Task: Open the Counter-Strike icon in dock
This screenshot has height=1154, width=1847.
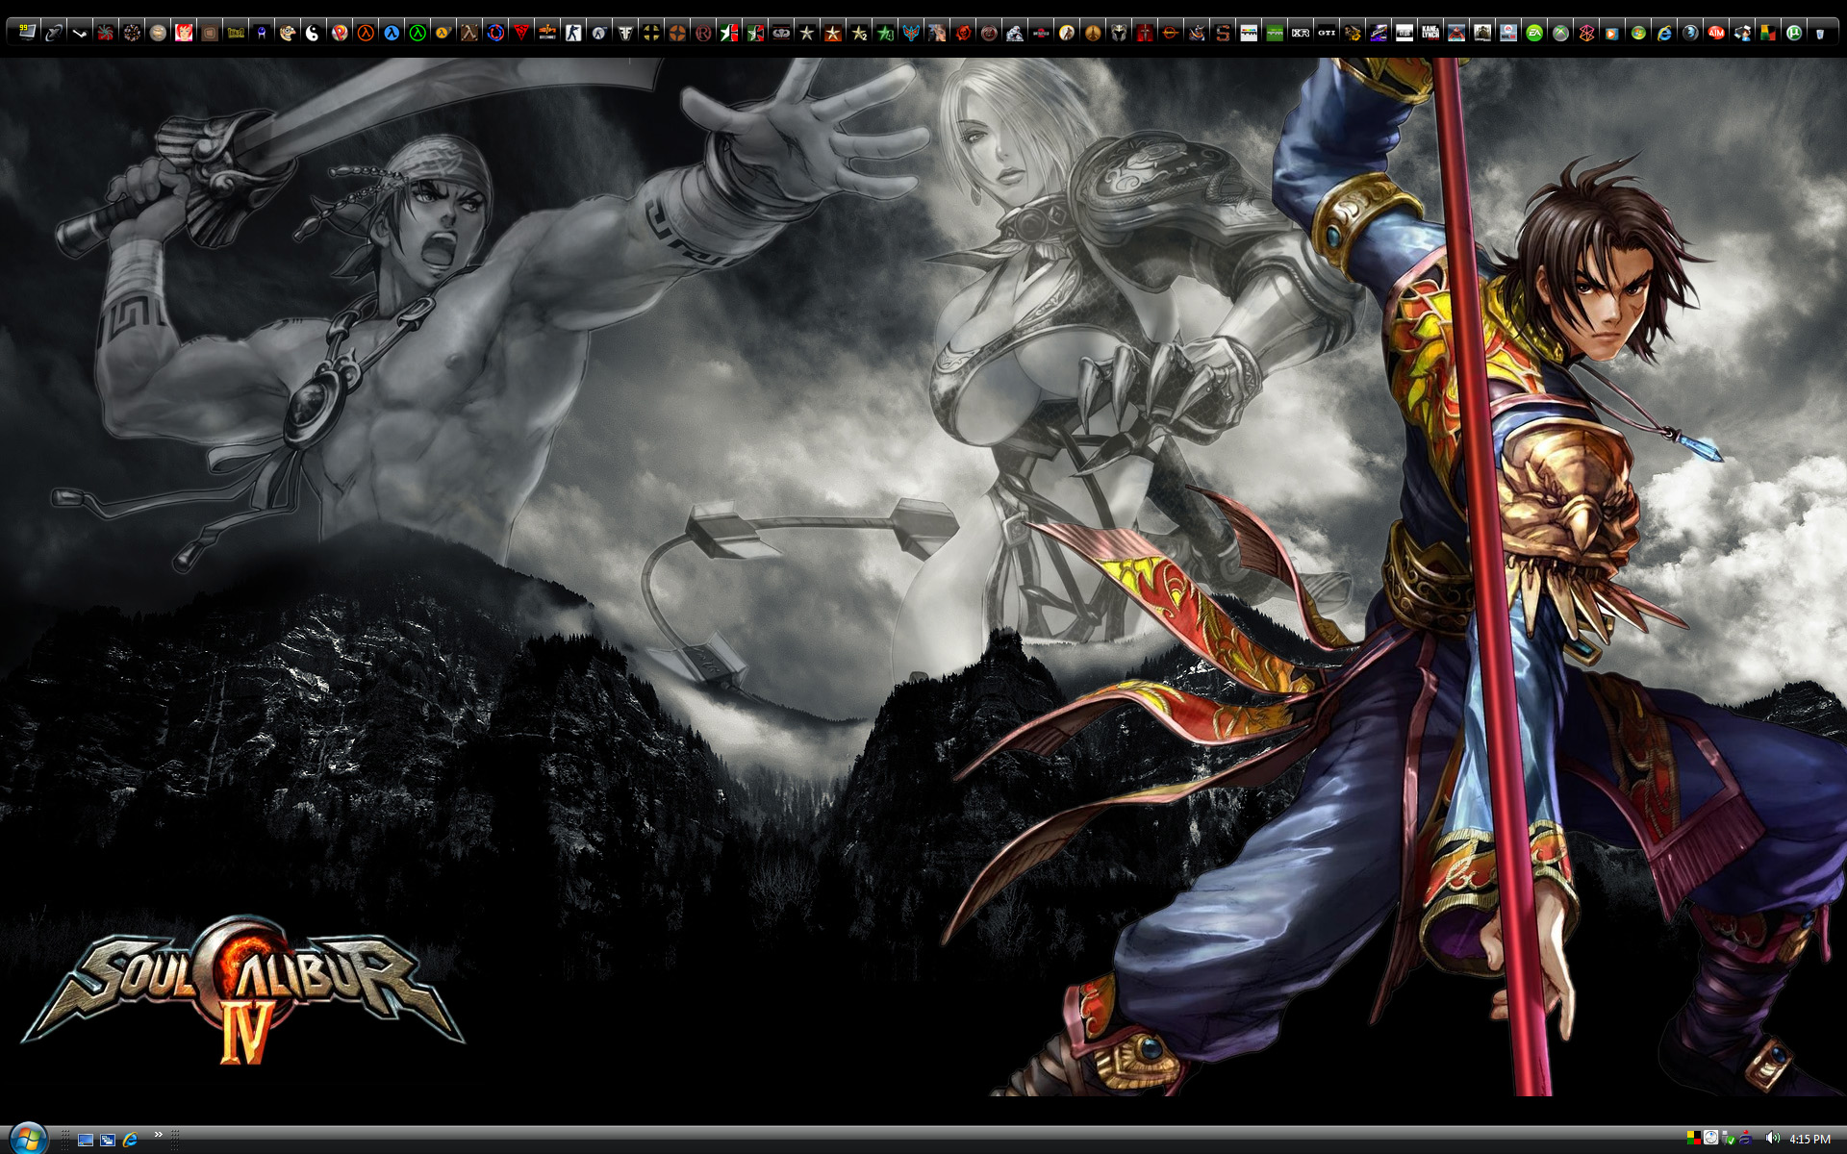Action: pyautogui.click(x=572, y=33)
